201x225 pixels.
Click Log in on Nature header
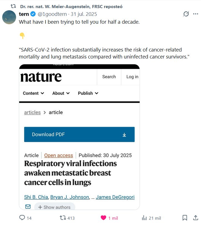click(132, 77)
